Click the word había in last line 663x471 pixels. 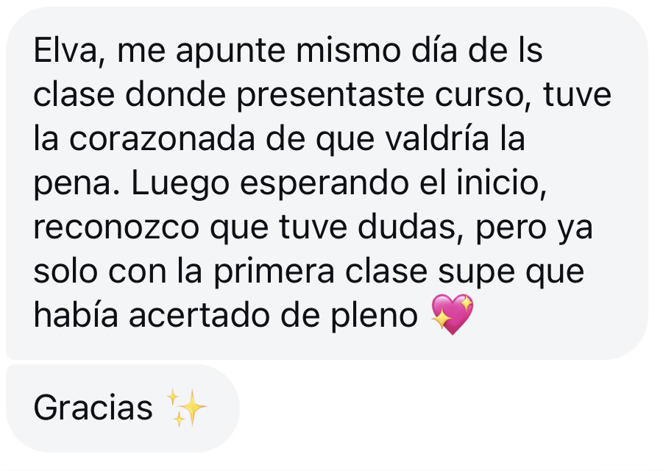76,316
